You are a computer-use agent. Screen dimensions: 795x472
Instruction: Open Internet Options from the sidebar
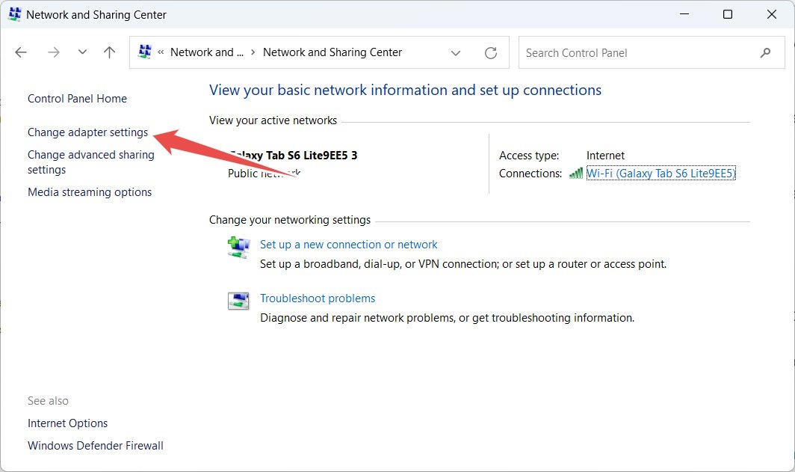click(67, 423)
